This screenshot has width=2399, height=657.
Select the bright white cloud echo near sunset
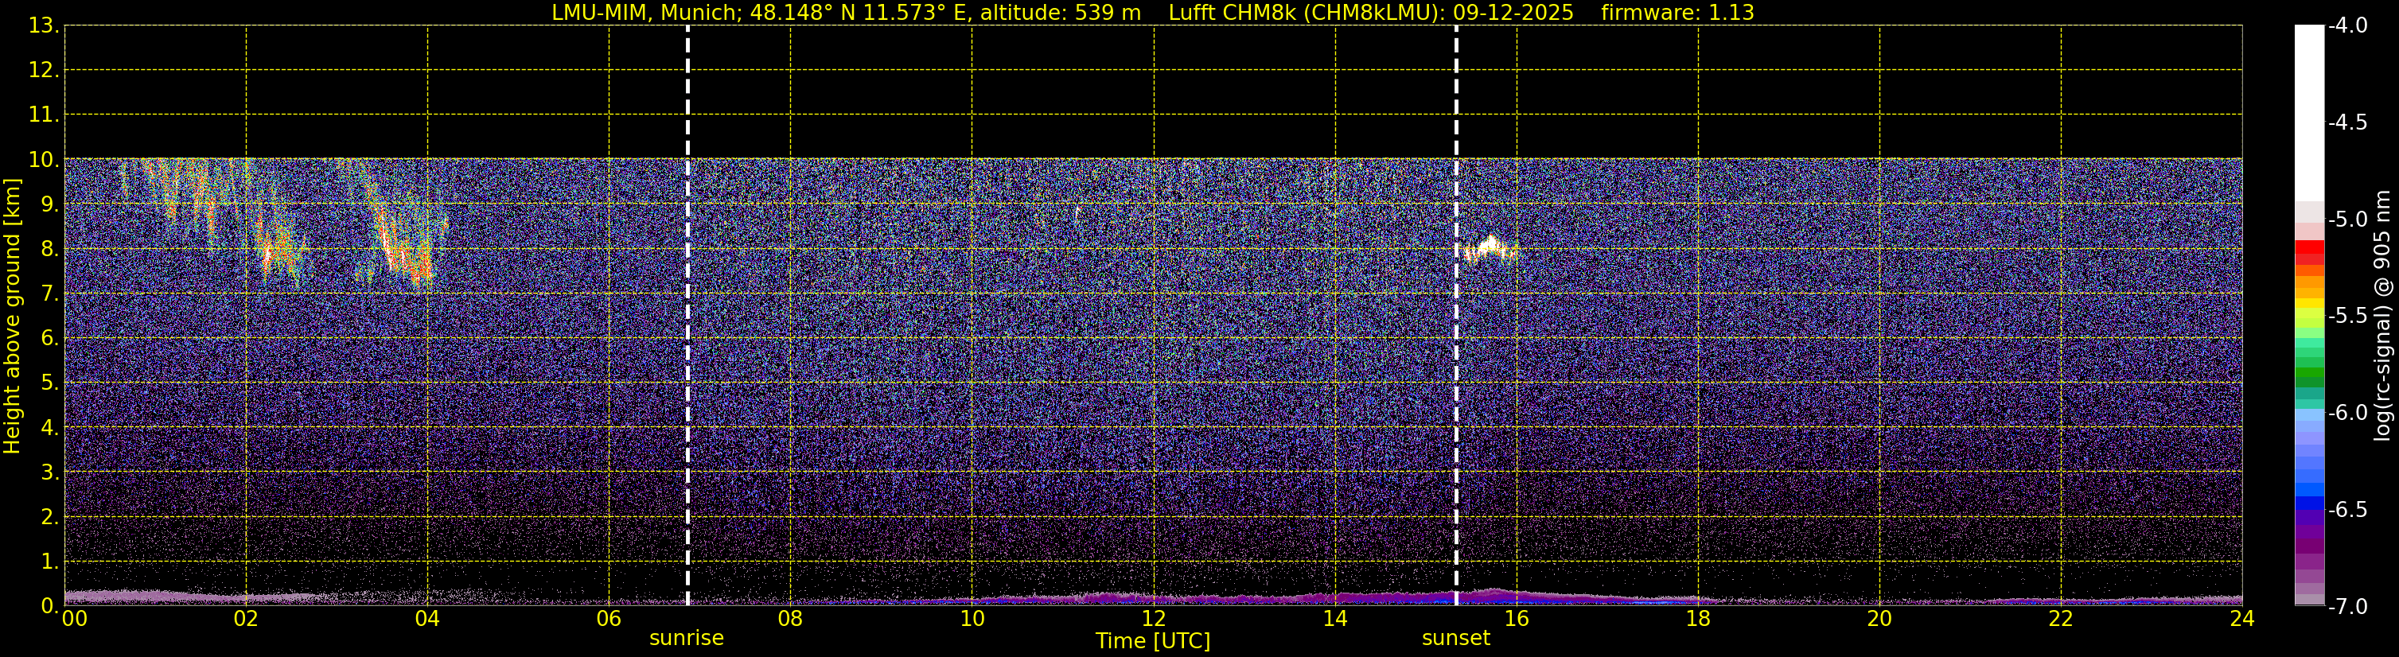click(x=1490, y=248)
